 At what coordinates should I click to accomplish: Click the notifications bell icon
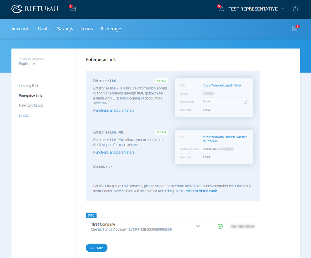(221, 9)
